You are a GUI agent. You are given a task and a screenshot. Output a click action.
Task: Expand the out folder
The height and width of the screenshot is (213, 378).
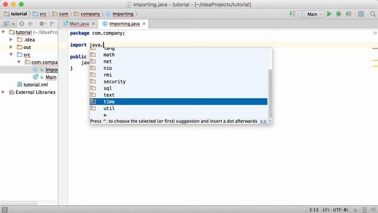click(x=11, y=47)
